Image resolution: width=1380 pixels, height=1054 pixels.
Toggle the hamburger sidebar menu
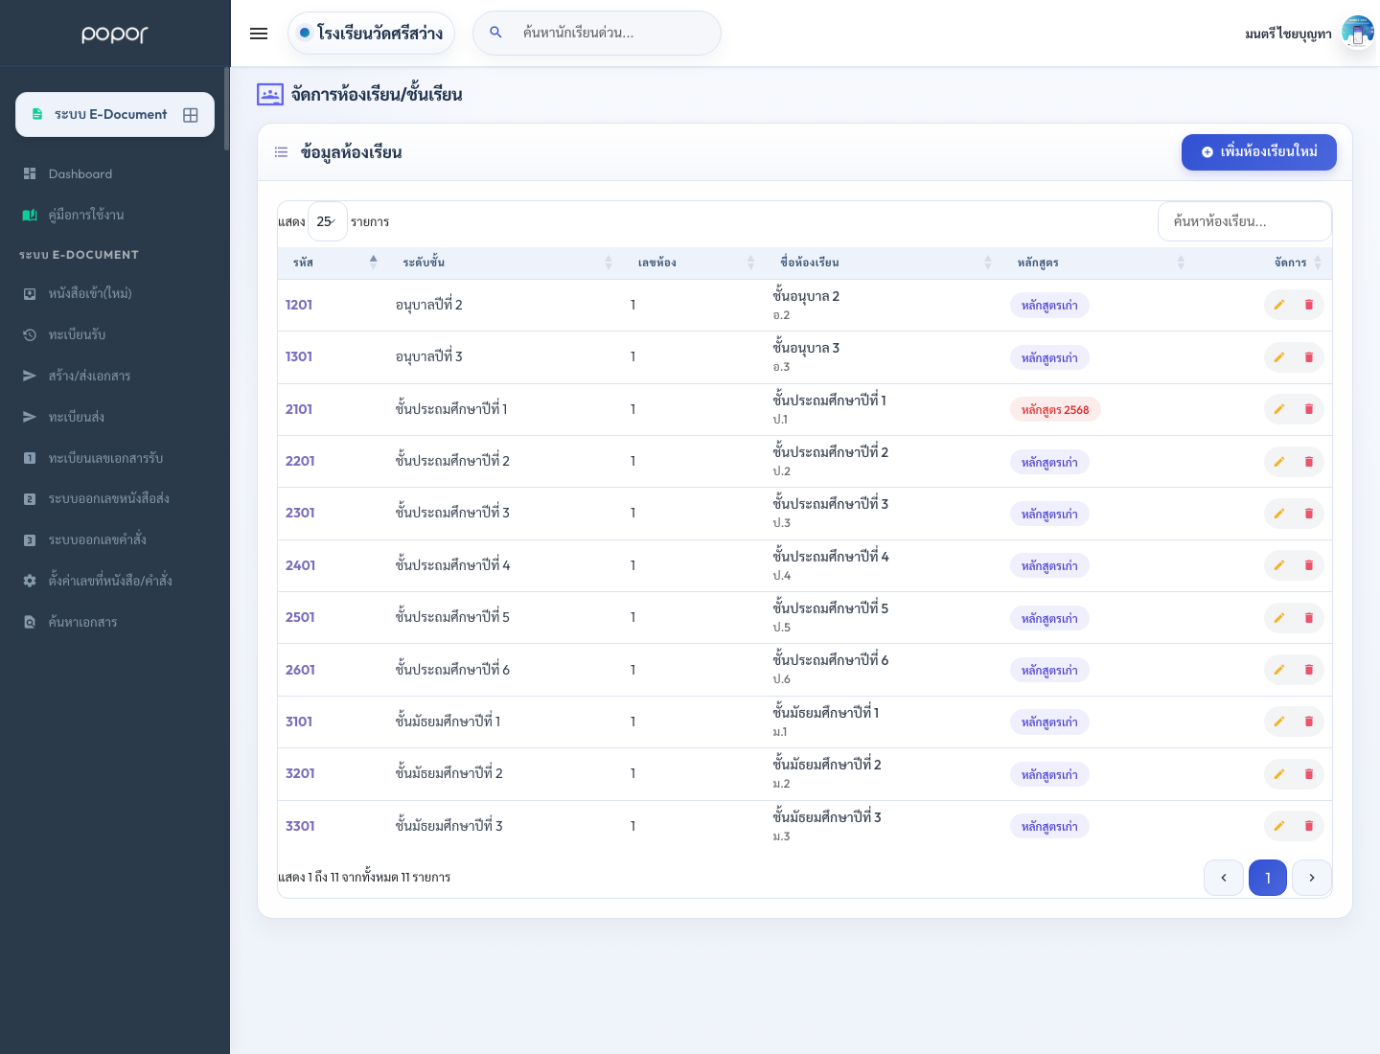[259, 34]
